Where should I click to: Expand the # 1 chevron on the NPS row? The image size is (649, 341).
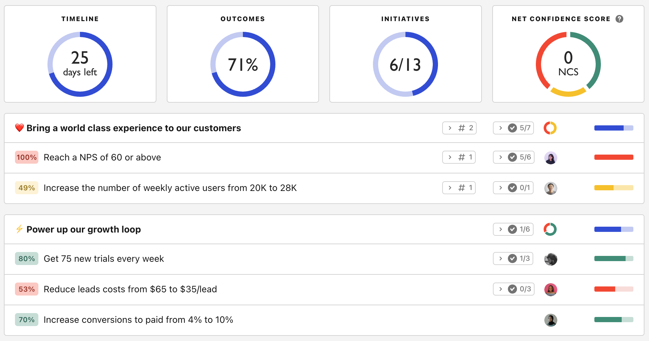pos(450,157)
